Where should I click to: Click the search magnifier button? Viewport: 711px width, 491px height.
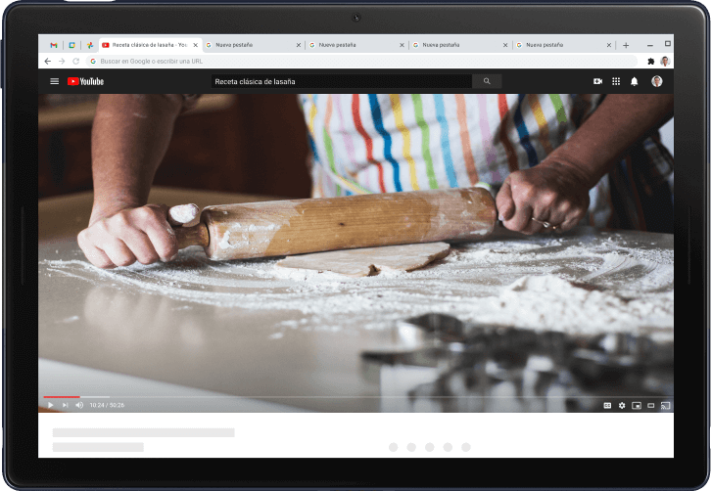pyautogui.click(x=487, y=81)
